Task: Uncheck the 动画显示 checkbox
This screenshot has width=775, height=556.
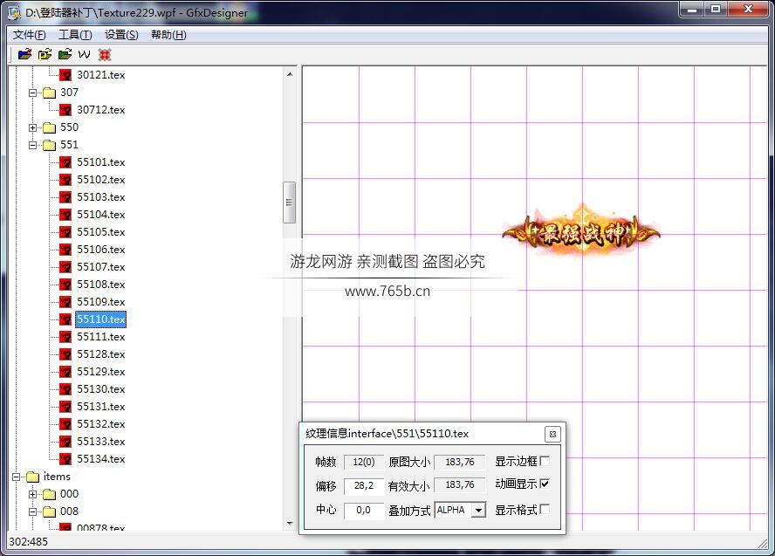Action: (545, 484)
